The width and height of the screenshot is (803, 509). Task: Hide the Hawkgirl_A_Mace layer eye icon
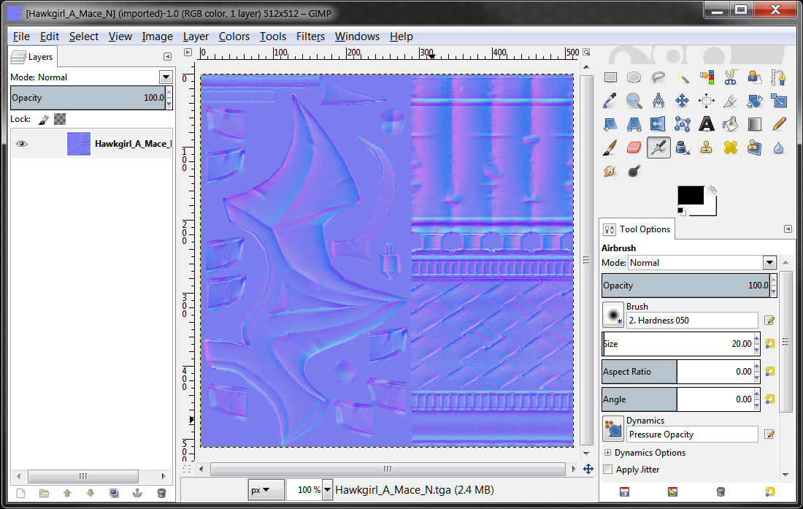[x=21, y=144]
